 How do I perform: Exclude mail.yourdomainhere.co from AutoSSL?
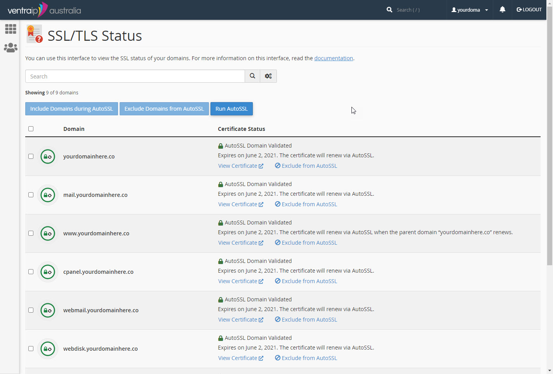(x=306, y=204)
